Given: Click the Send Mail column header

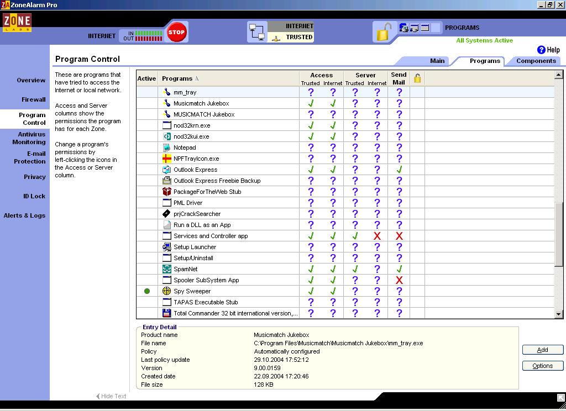Looking at the screenshot, I should tap(399, 78).
